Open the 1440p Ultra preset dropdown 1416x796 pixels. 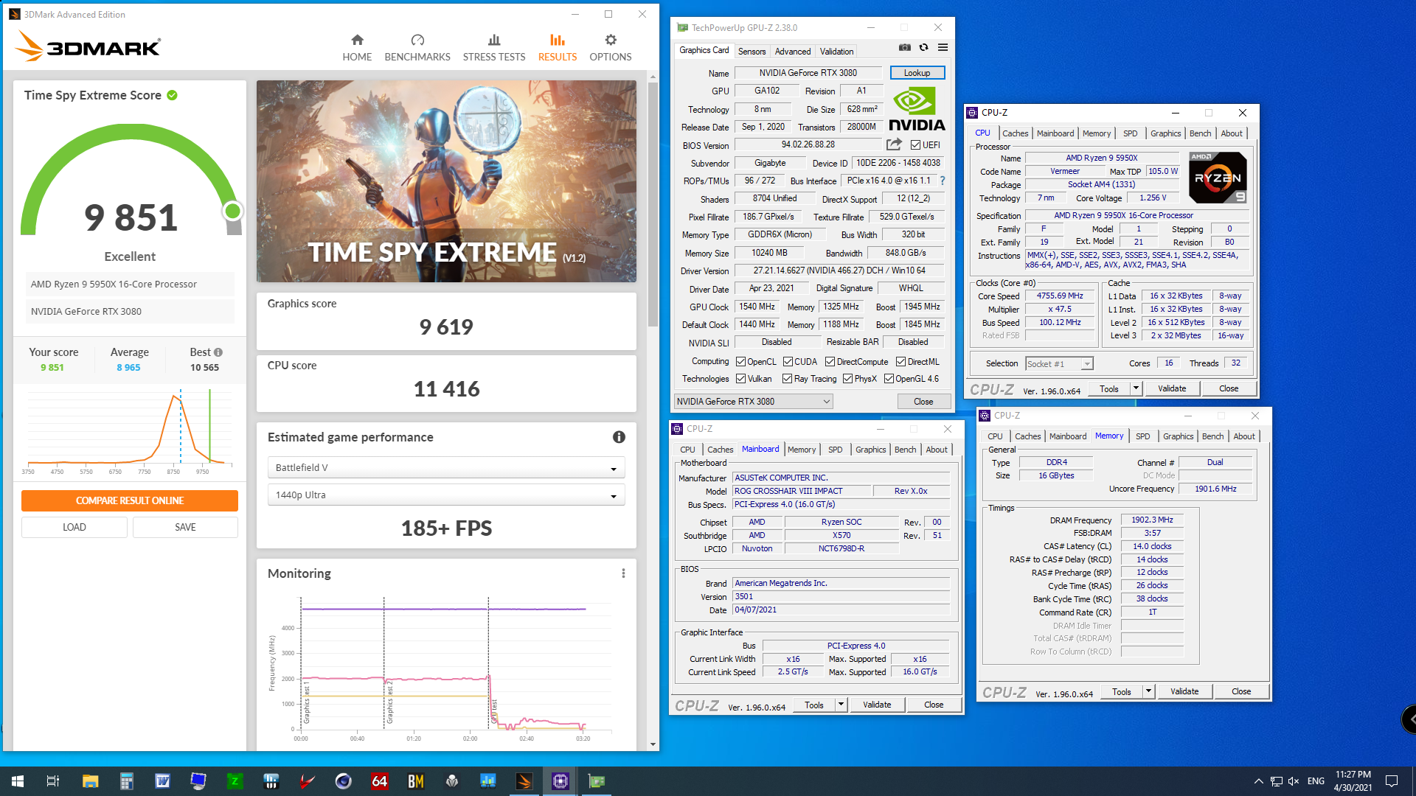coord(446,495)
